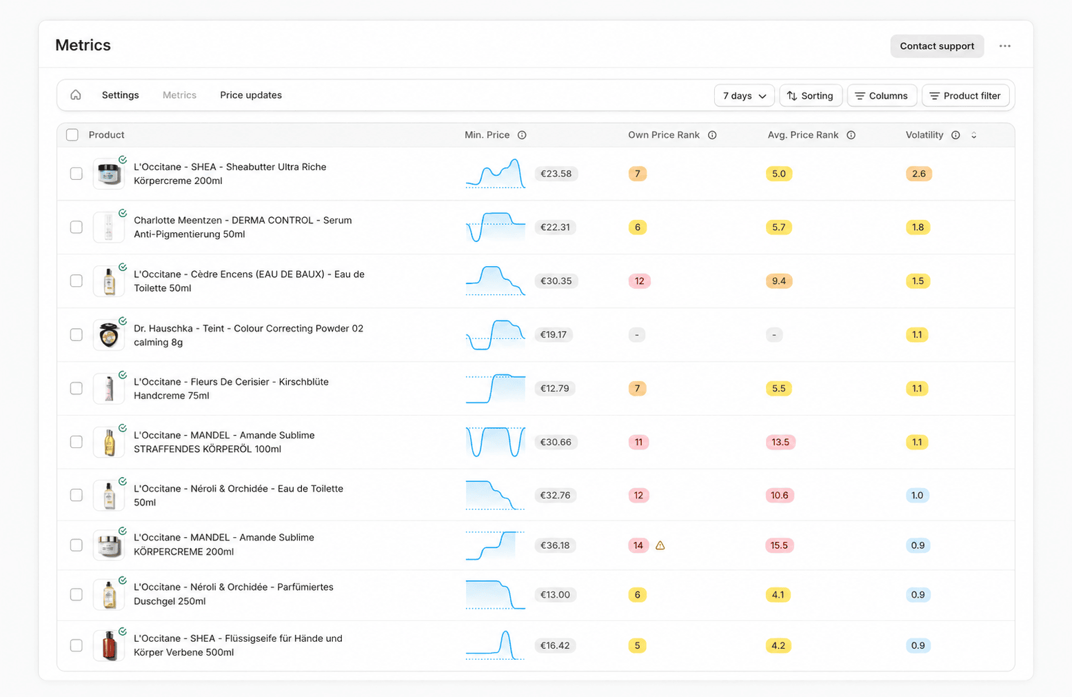Open Charlotte Meentzen DERMA CONTROL Serum name
The width and height of the screenshot is (1072, 697).
243,228
